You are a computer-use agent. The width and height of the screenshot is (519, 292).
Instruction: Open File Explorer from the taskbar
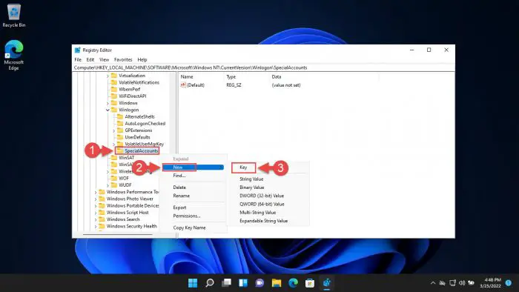[x=277, y=283]
